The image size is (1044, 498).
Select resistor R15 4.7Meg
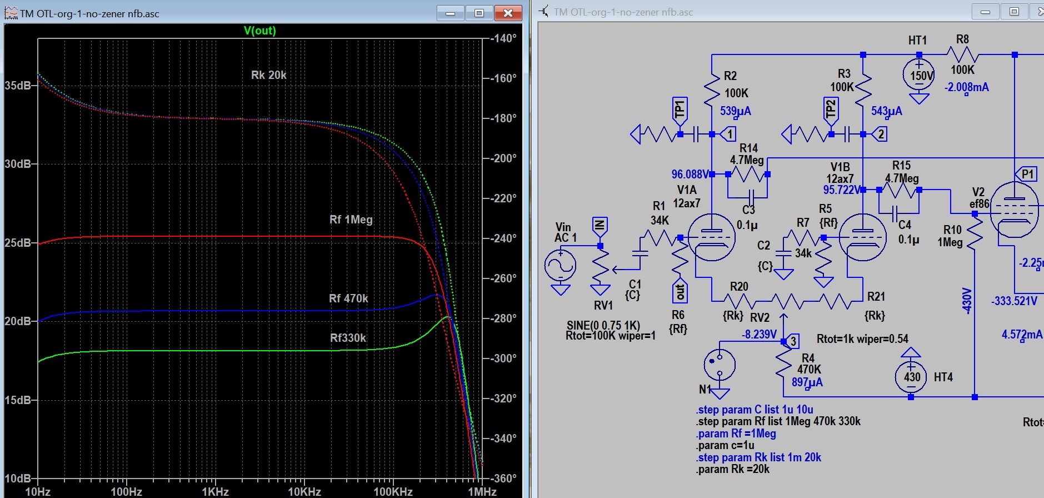[x=899, y=190]
